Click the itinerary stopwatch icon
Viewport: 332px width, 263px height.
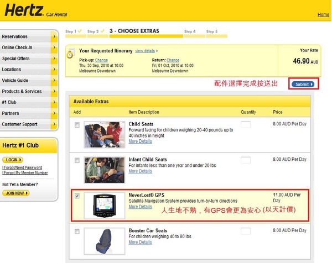click(x=70, y=53)
